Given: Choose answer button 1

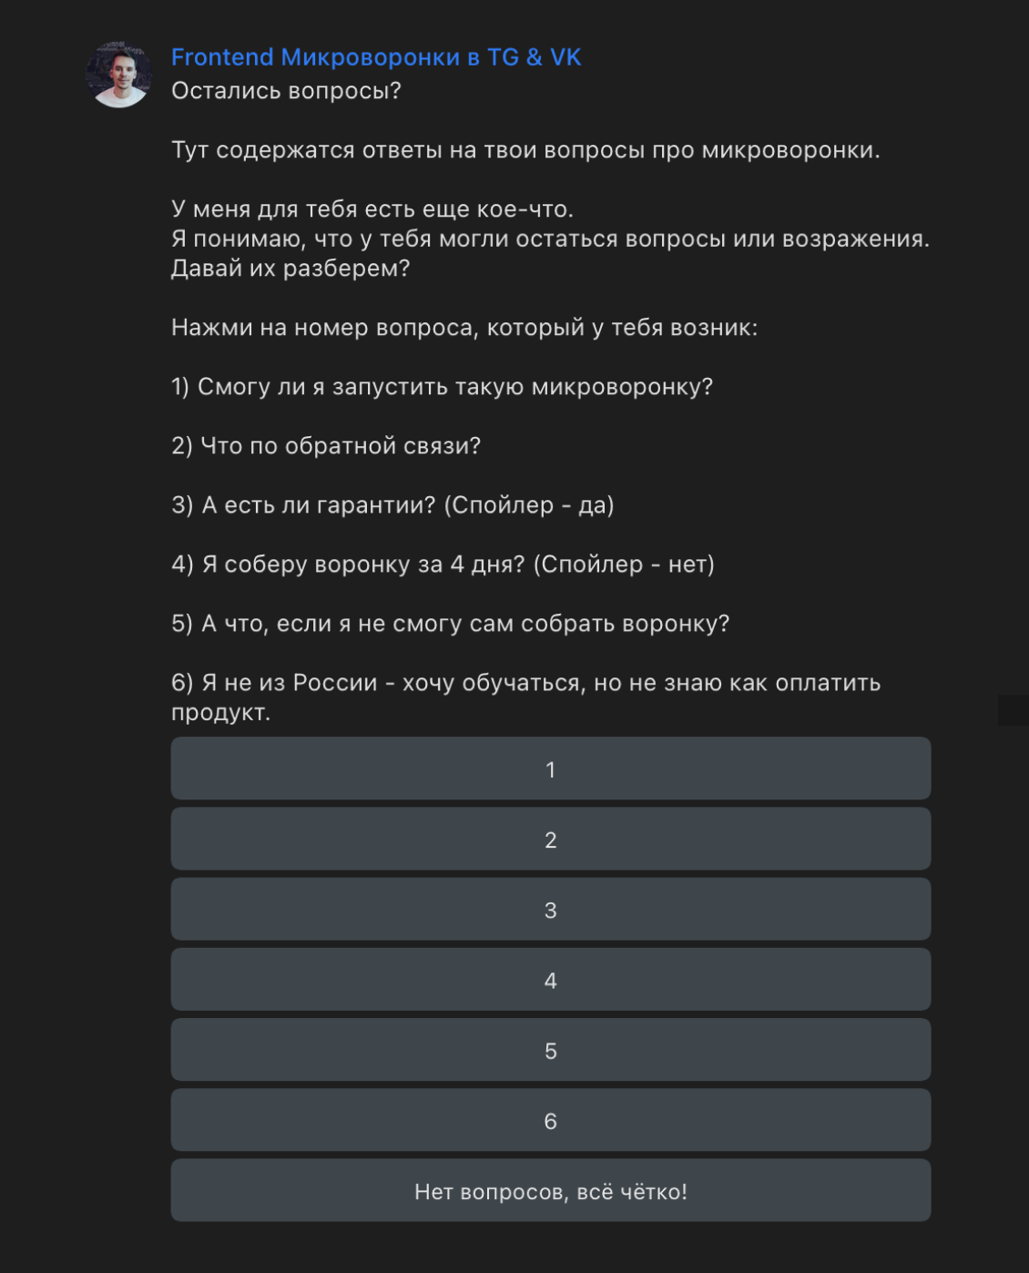Looking at the screenshot, I should (551, 769).
